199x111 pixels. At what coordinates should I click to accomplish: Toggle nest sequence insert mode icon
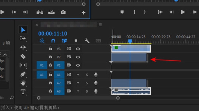pyautogui.click(x=42, y=41)
